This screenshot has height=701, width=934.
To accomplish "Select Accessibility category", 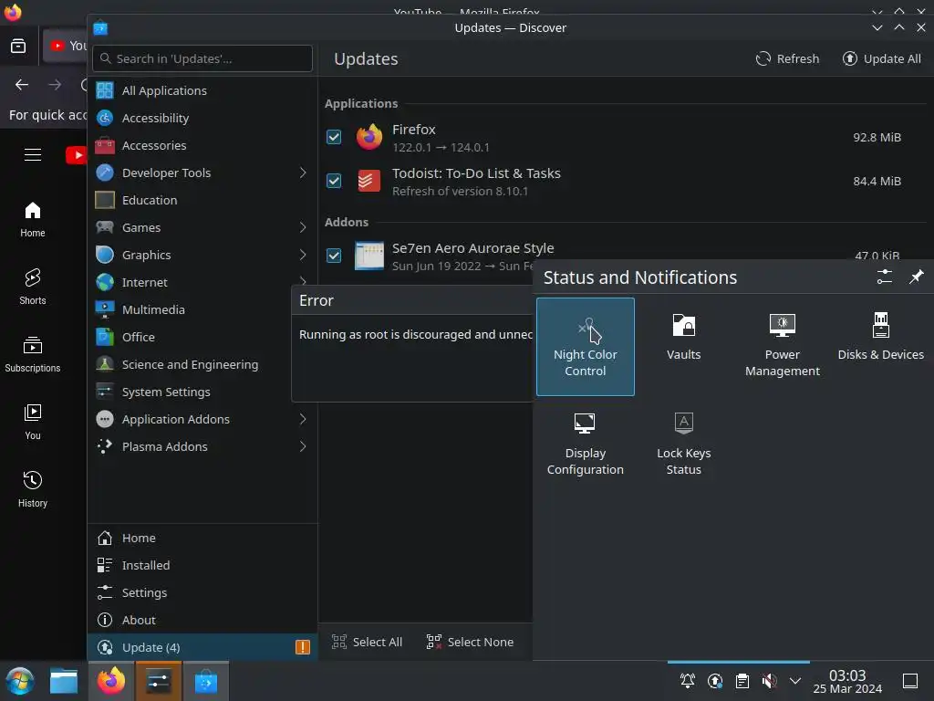I will pos(202,118).
